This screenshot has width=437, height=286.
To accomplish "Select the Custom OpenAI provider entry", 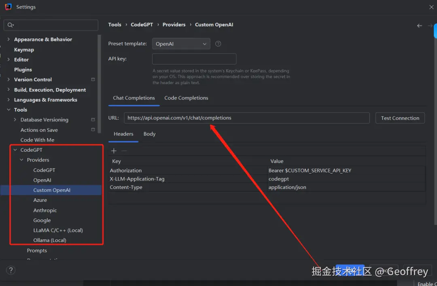I will [x=51, y=190].
